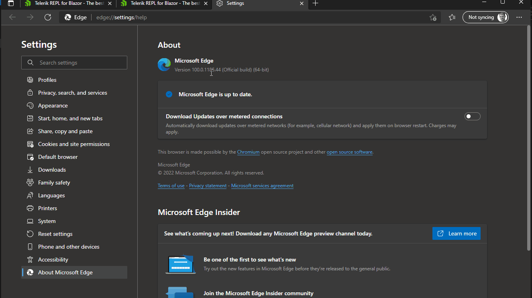Close the Settings tab
The height and width of the screenshot is (298, 532).
302,3
